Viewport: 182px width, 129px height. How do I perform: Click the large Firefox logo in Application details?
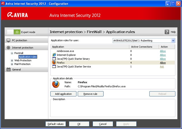coord(56,84)
